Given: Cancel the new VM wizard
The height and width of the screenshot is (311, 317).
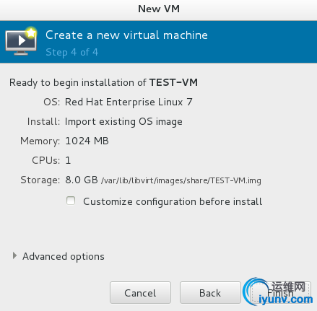Looking at the screenshot, I should point(140,293).
